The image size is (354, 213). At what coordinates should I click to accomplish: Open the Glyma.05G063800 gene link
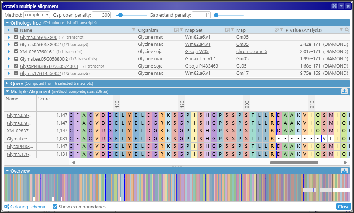point(38,37)
